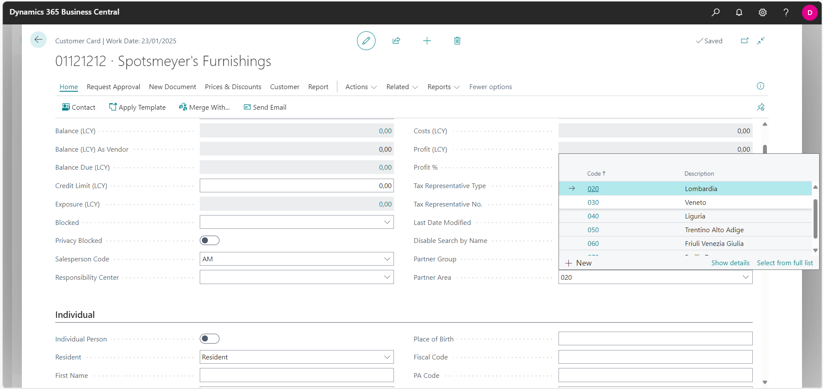Create new record with plus icon

[x=427, y=41]
